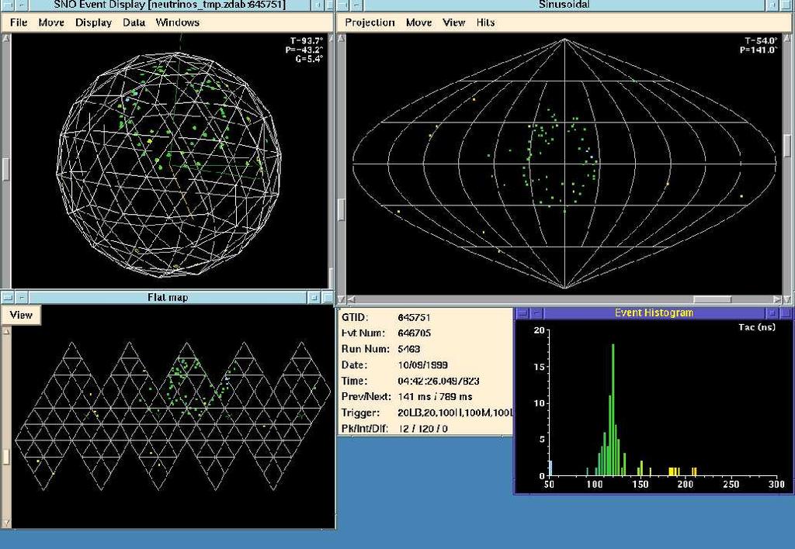Click the Sinusoidal left vertical scrollbar thumb

pos(342,209)
